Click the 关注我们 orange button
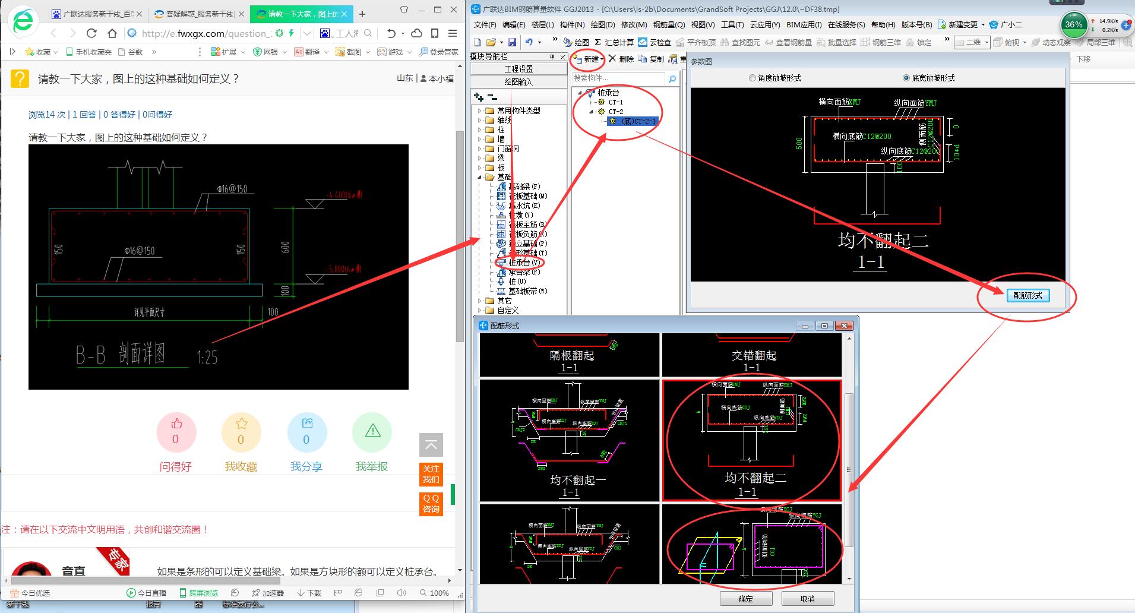The width and height of the screenshot is (1135, 613). pos(431,474)
